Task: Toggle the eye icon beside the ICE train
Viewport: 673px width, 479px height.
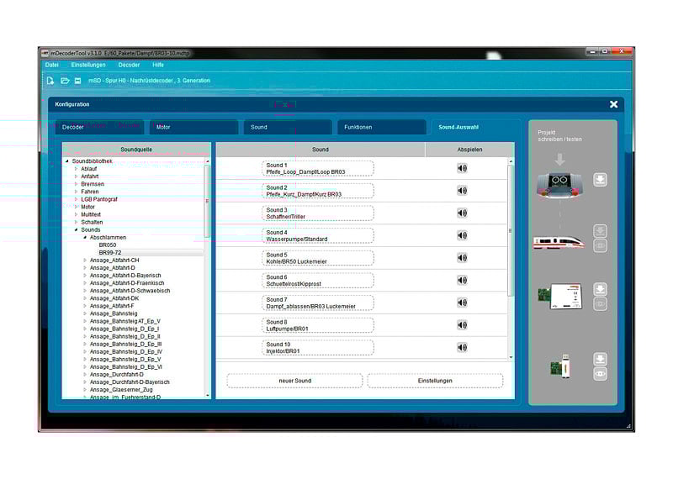Action: pos(600,245)
